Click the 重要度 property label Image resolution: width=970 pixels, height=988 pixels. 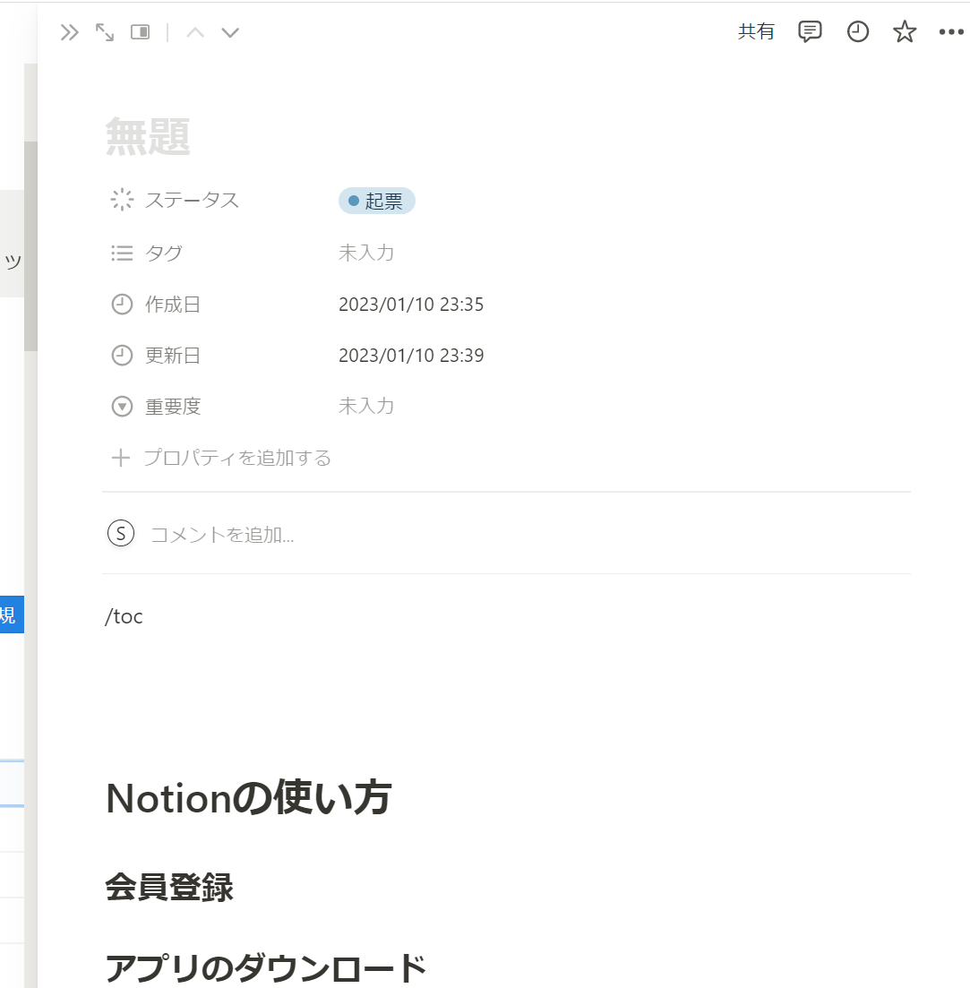tap(173, 407)
